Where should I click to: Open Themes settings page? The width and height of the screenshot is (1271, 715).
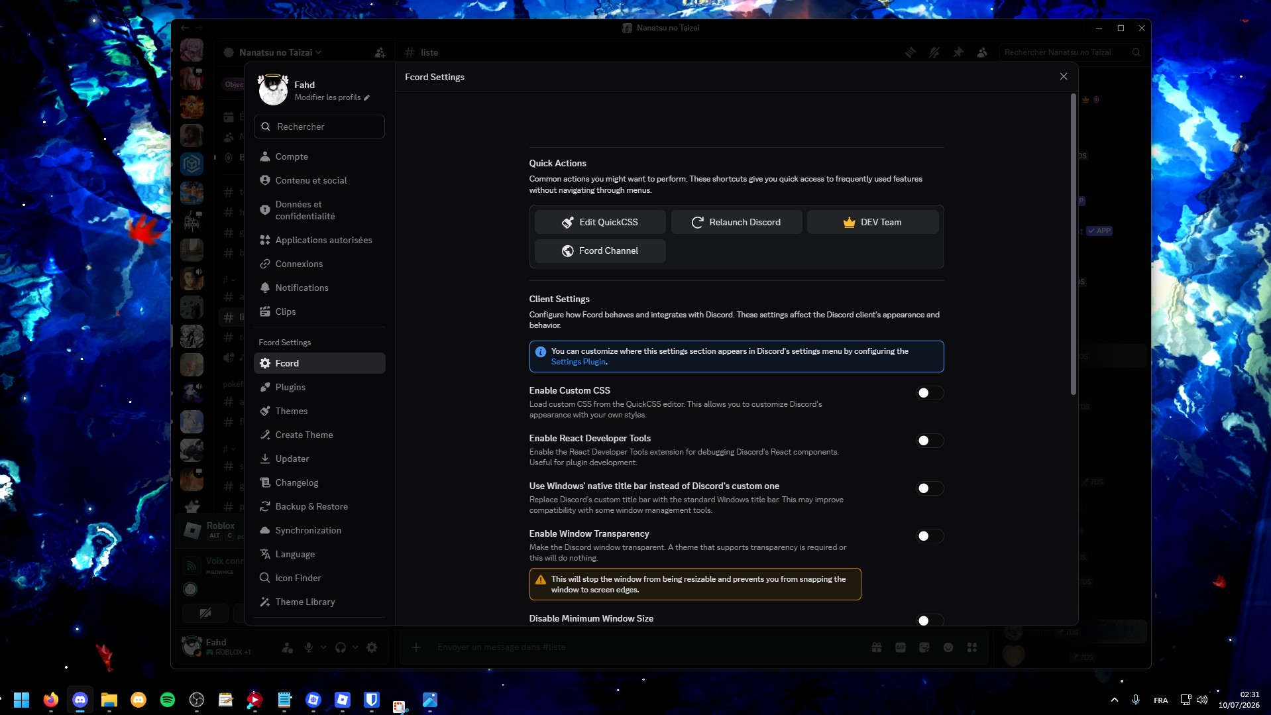tap(319, 411)
